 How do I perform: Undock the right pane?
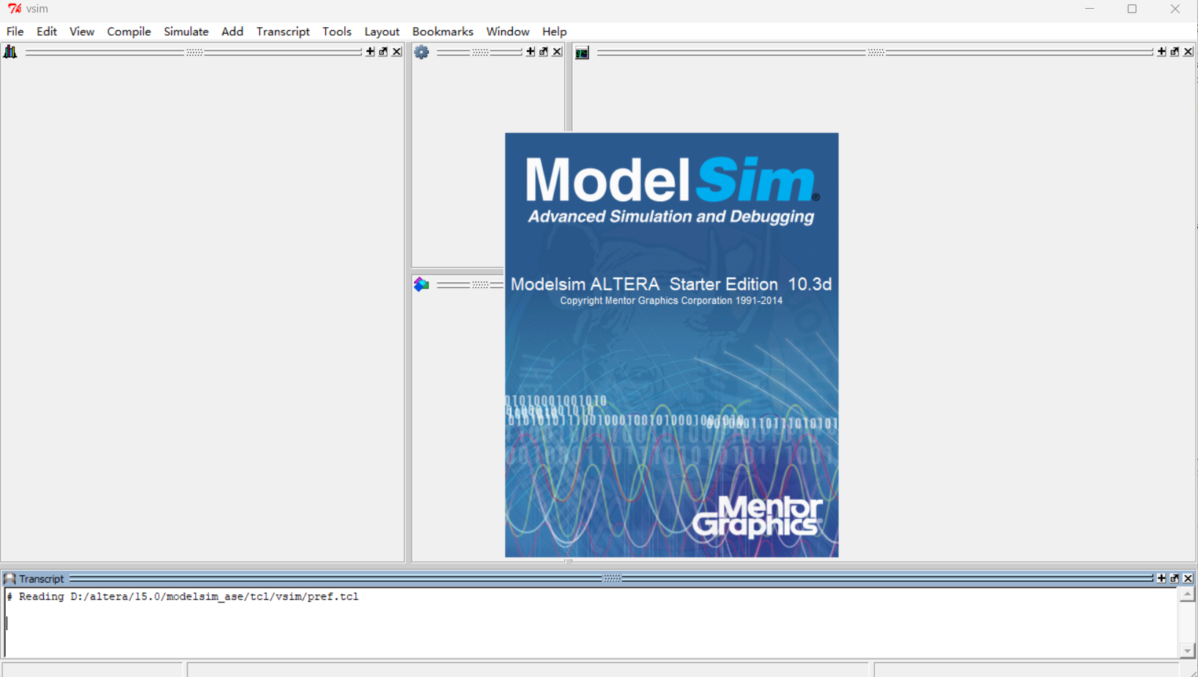click(x=1175, y=52)
